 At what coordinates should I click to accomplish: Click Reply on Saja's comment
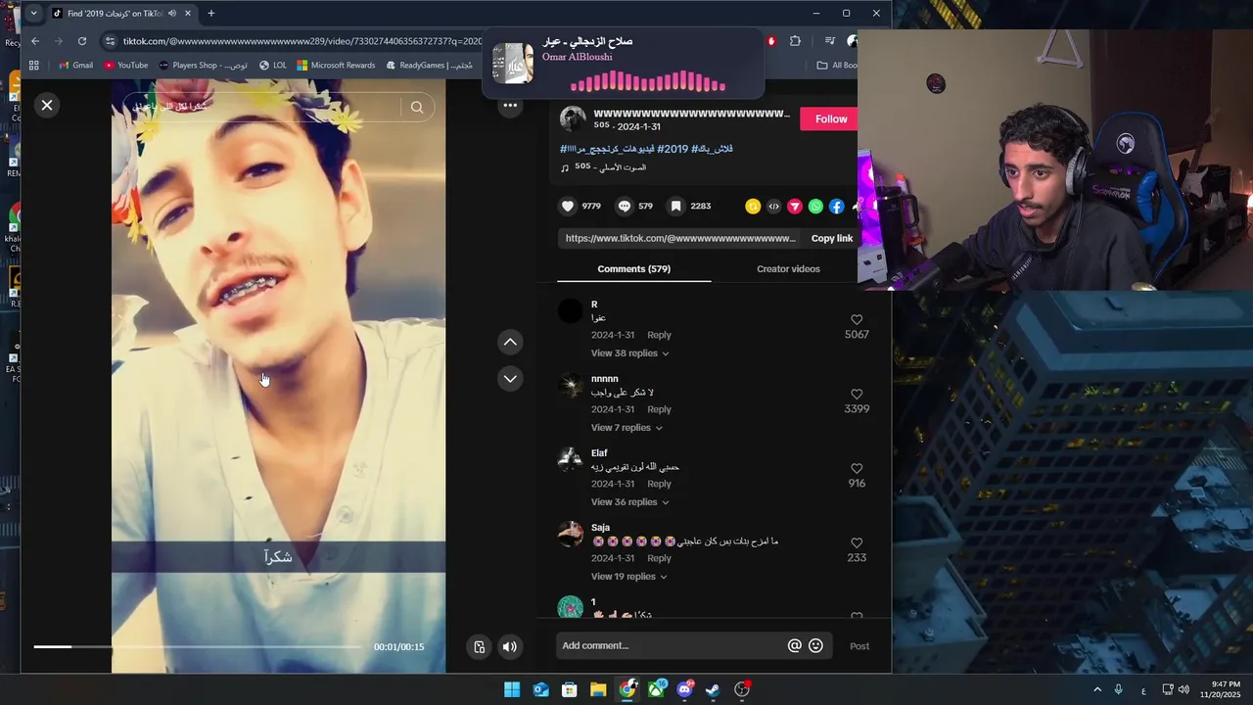coord(659,558)
